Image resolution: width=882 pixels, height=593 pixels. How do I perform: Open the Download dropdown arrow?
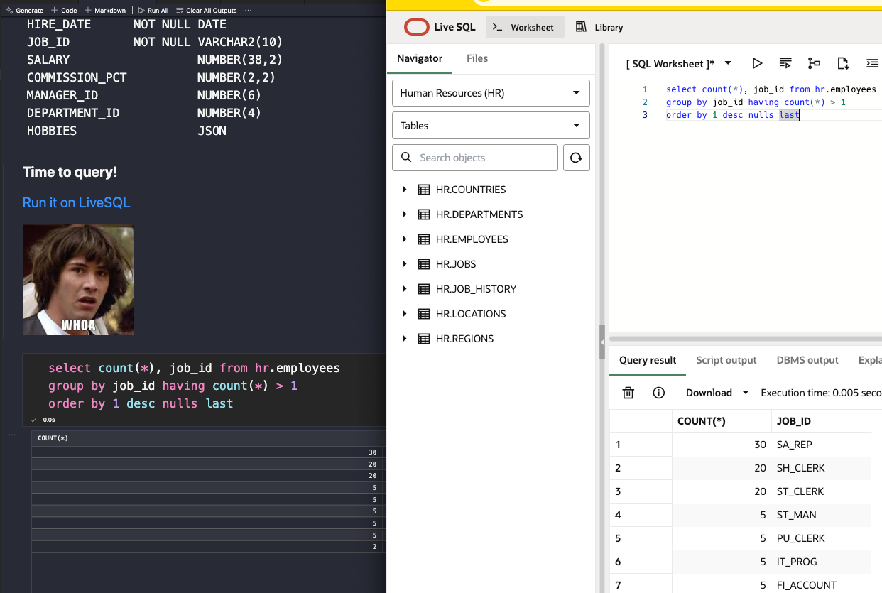click(745, 393)
